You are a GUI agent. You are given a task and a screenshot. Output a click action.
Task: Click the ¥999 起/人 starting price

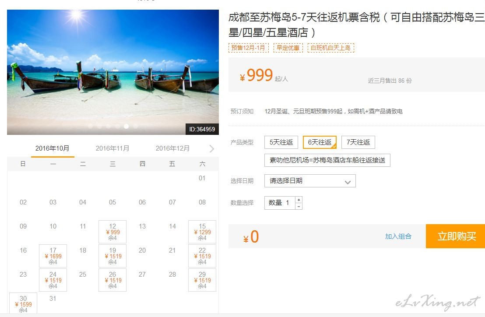point(264,76)
